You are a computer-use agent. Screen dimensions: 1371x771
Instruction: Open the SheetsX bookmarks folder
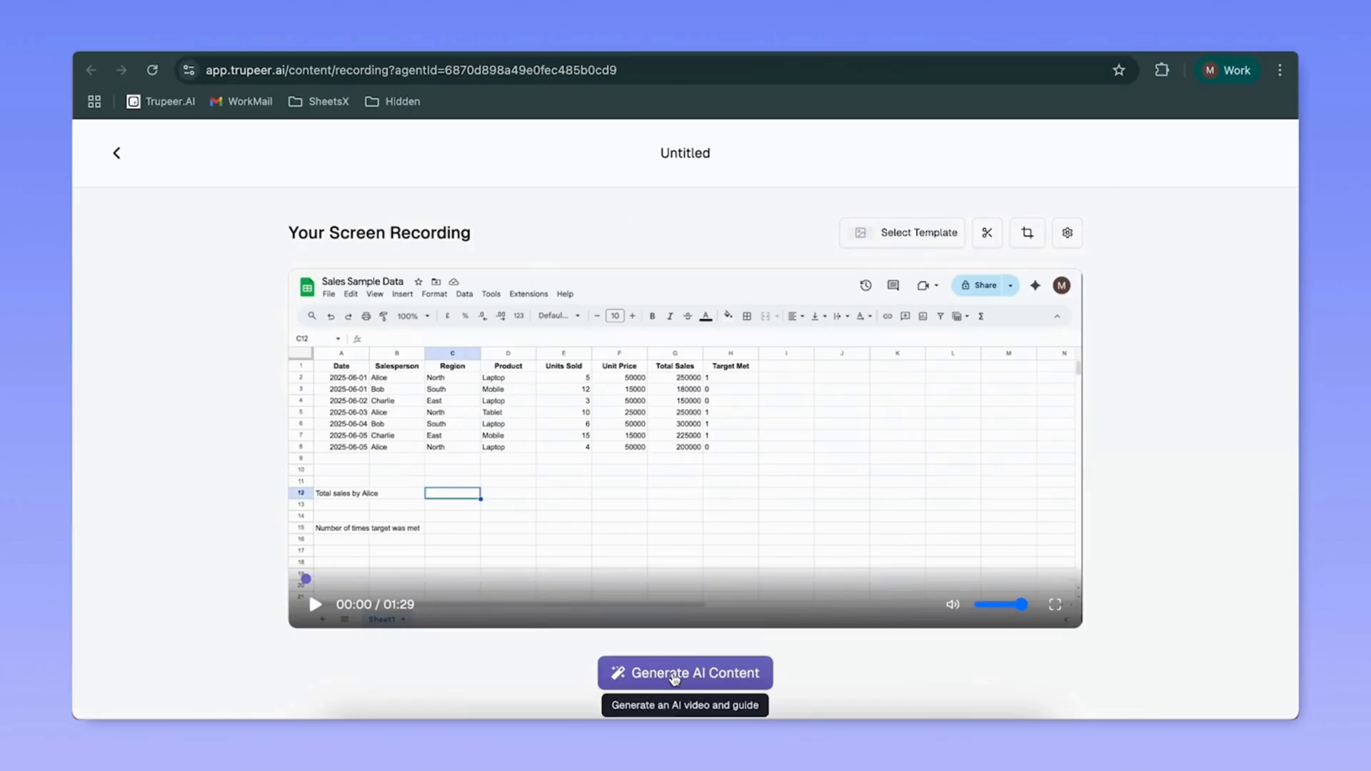[318, 101]
